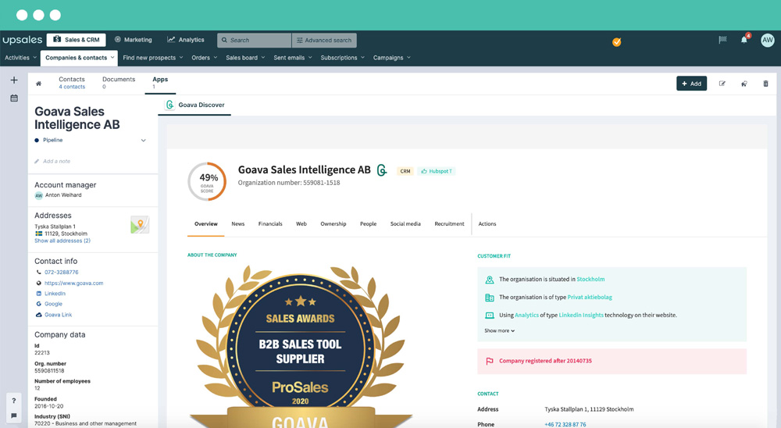781x428 pixels.
Task: Click the CRM badge
Action: tap(405, 171)
